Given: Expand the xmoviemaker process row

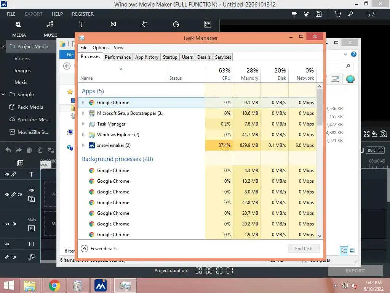Looking at the screenshot, I should (x=83, y=145).
